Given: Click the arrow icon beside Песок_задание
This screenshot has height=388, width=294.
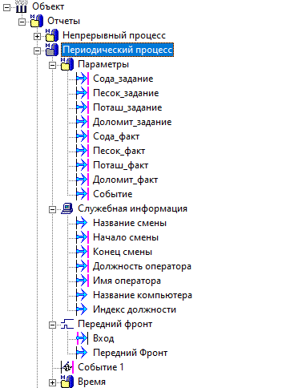Looking at the screenshot, I should coord(83,93).
